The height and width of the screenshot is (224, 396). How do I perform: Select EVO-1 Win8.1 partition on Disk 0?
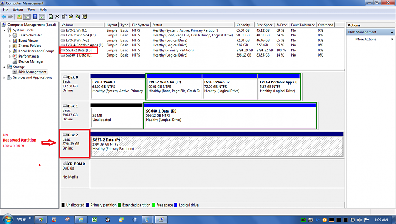click(x=118, y=87)
